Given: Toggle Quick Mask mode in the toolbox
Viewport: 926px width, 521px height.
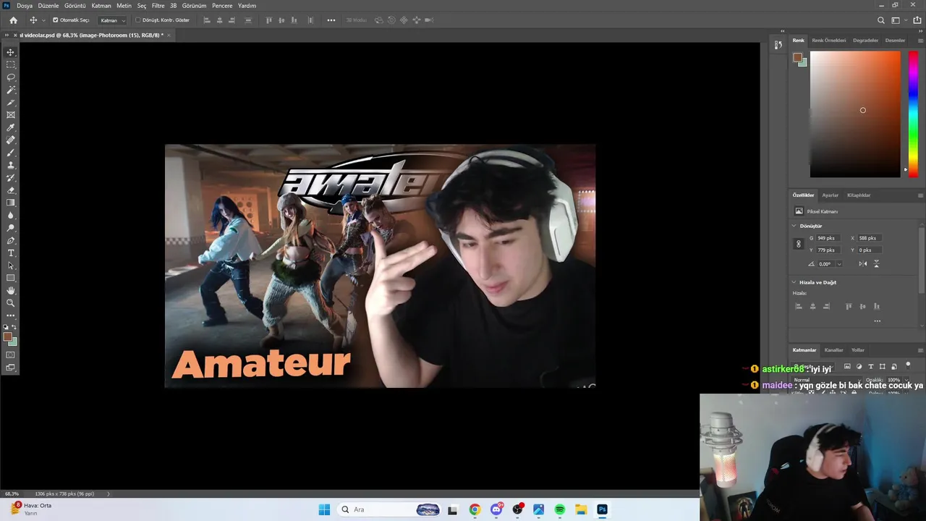Looking at the screenshot, I should click(11, 355).
